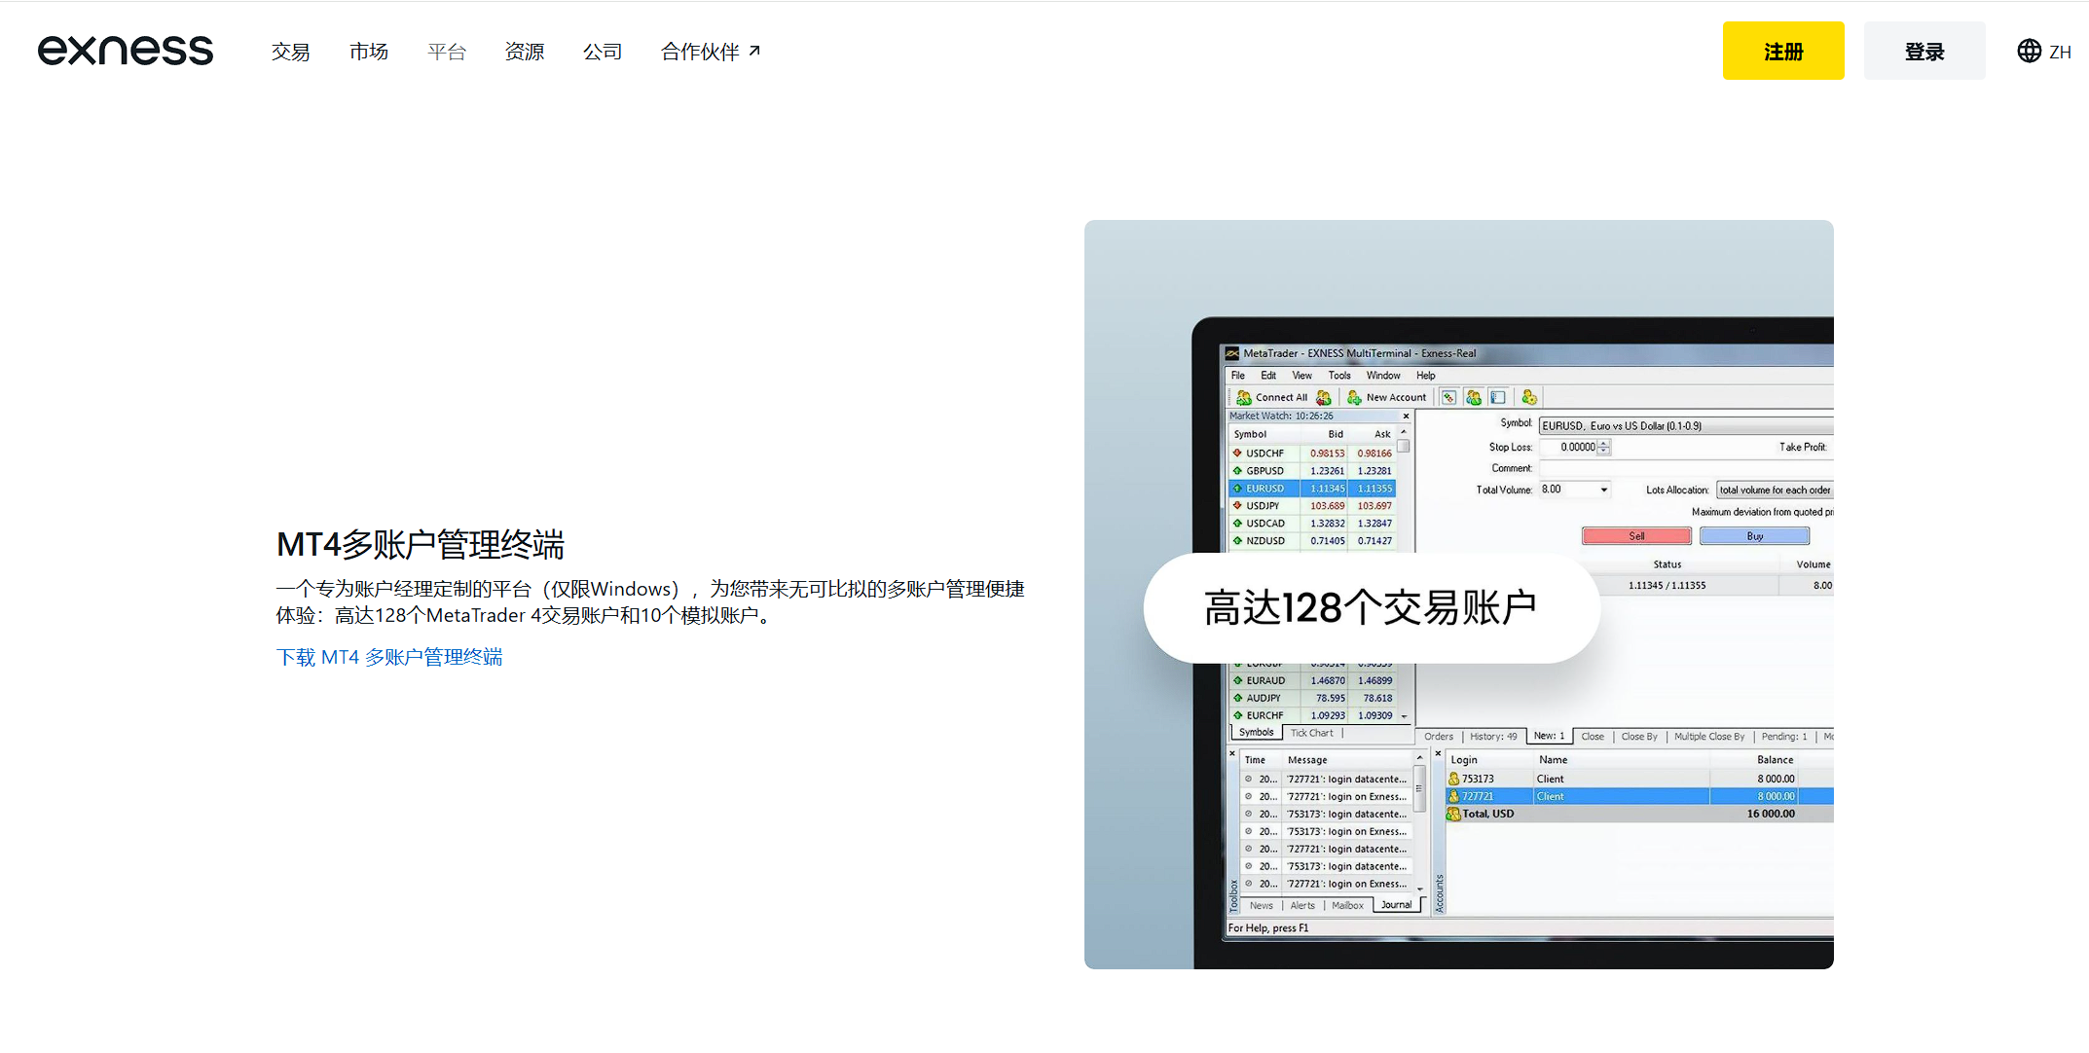Switch to the Orders tab

point(1439,737)
